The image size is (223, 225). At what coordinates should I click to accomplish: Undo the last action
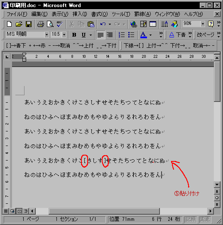point(103,24)
